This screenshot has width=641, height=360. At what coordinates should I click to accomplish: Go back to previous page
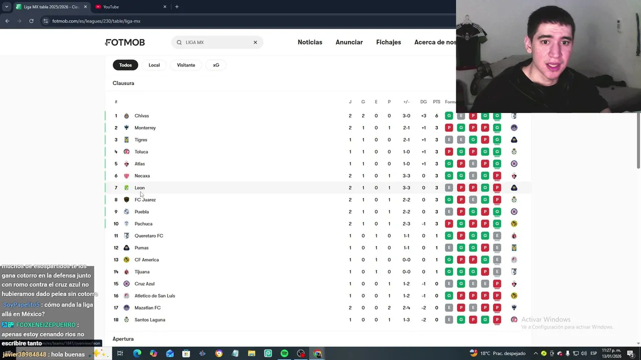click(x=7, y=21)
